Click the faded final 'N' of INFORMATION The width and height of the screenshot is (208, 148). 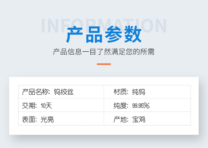160,26
